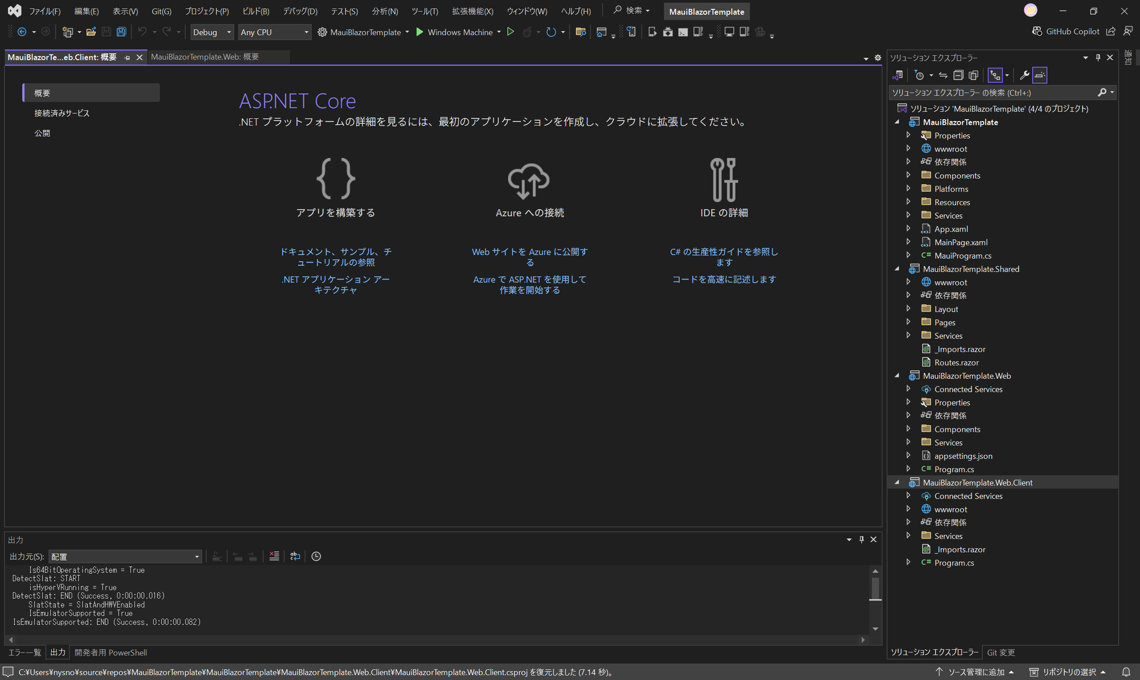Toggle timestamps in the Output window
This screenshot has height=680, width=1140.
[316, 556]
